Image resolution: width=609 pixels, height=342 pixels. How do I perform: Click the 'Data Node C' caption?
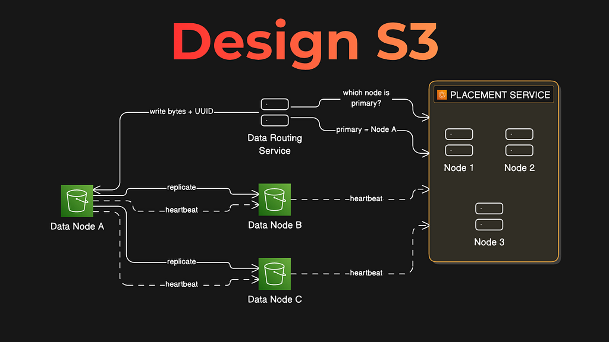click(275, 299)
